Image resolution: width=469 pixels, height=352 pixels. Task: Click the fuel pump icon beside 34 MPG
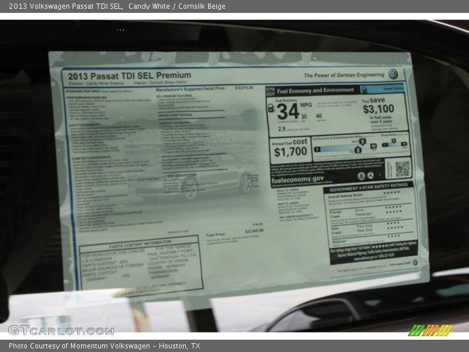271,109
